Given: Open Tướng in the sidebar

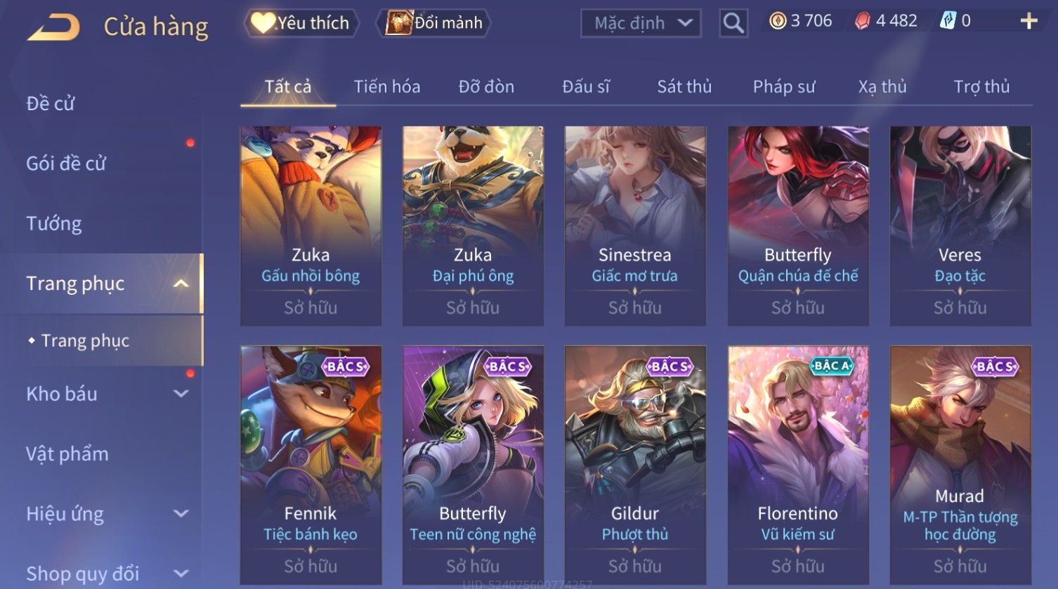Looking at the screenshot, I should point(54,223).
